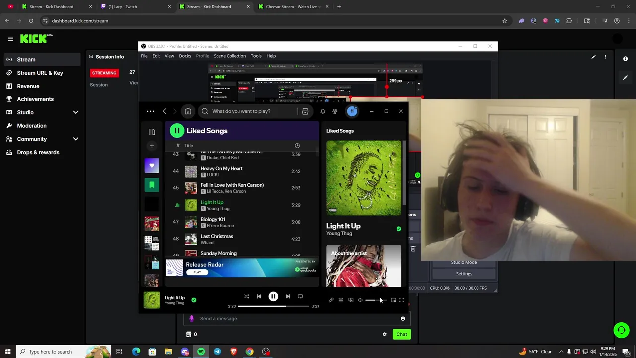Screen dimensions: 636x358
Task: Open the Liked Songs heart playlist in sidebar
Action: click(x=152, y=166)
